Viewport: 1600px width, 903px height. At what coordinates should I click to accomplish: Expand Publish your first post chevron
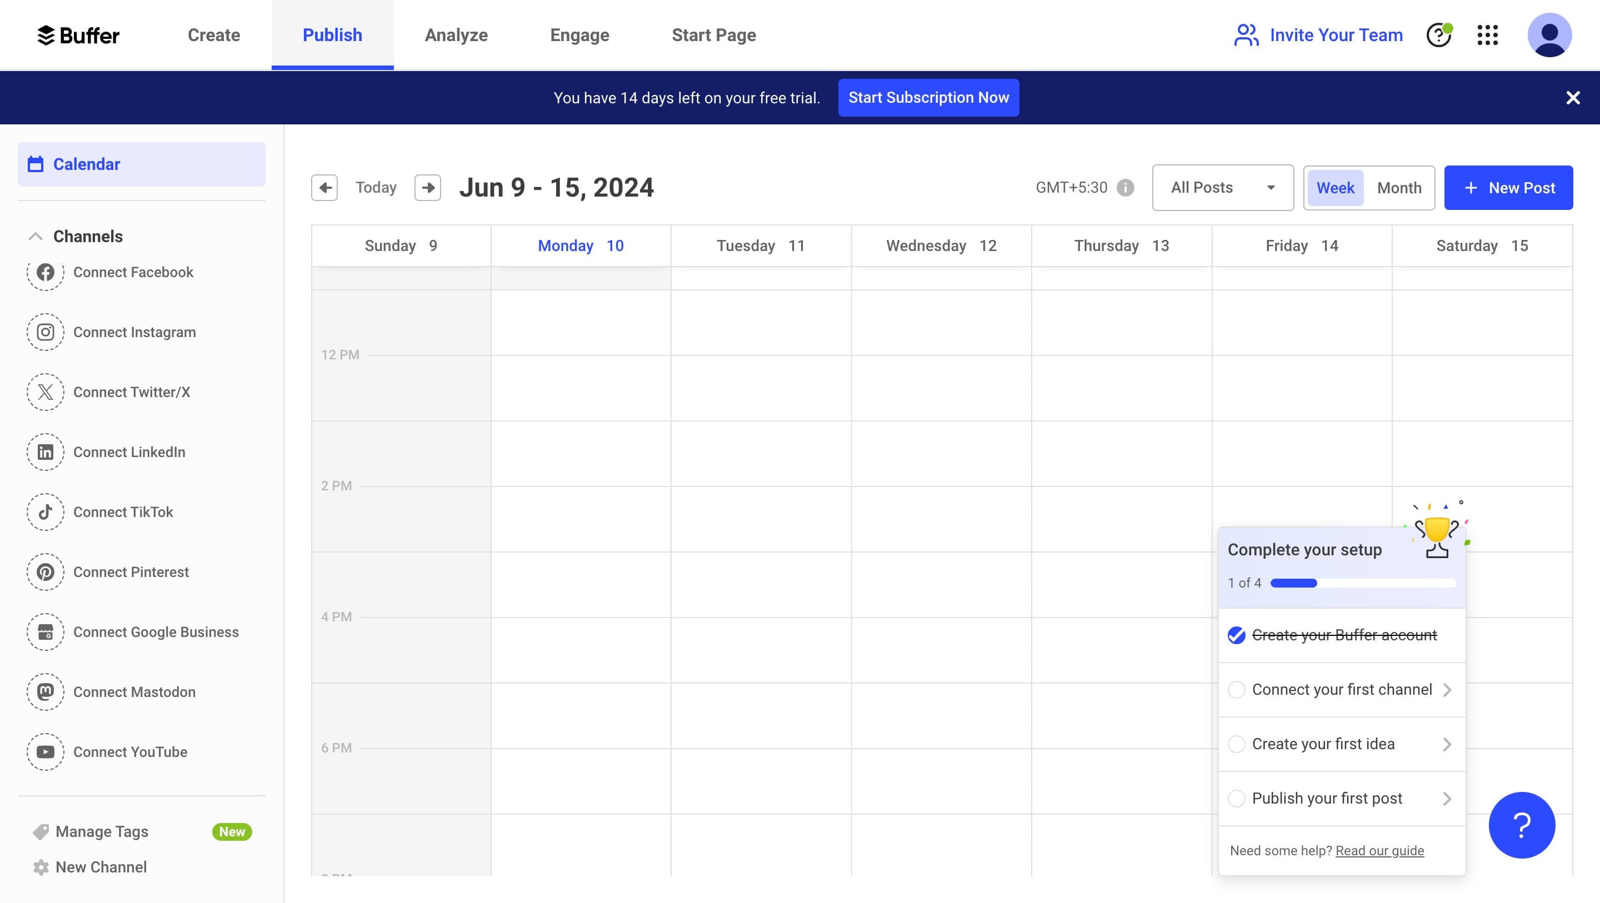point(1447,799)
